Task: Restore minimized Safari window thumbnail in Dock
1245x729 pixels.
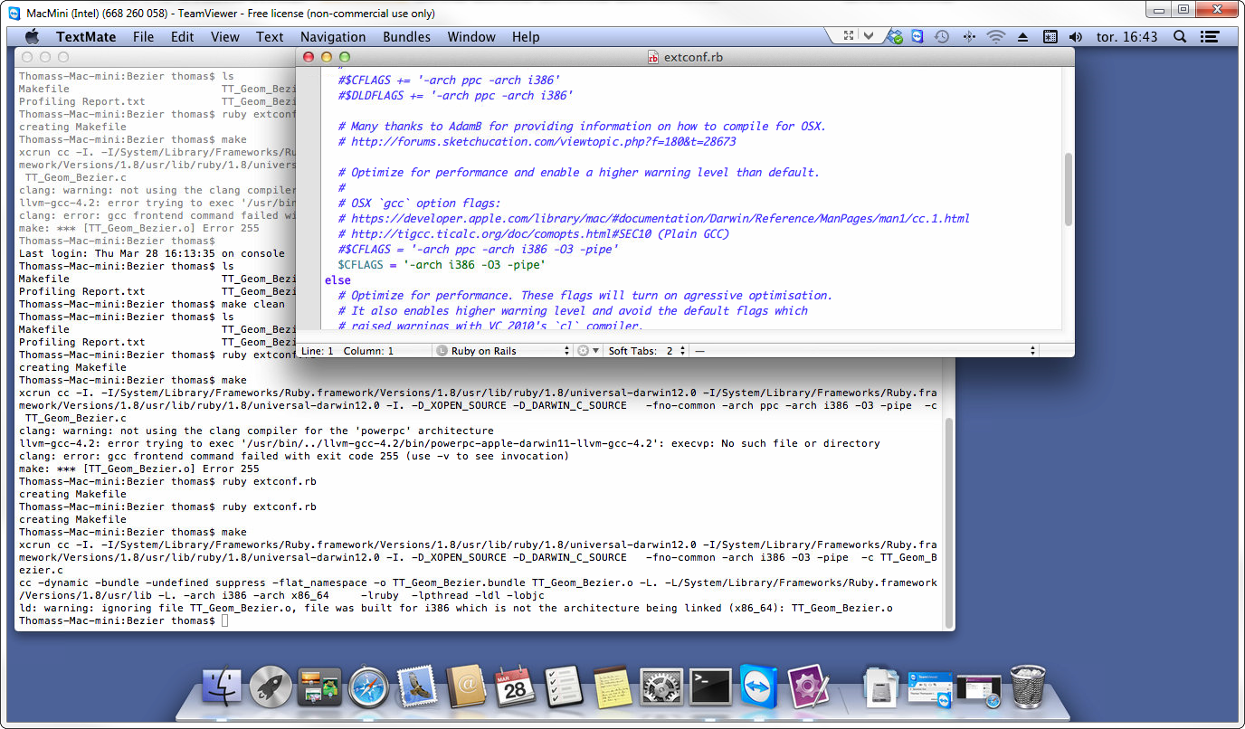Action: point(978,690)
